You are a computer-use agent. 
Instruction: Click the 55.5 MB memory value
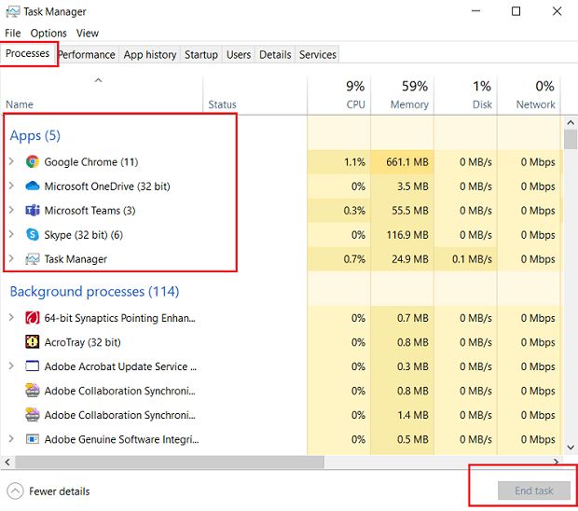(410, 211)
